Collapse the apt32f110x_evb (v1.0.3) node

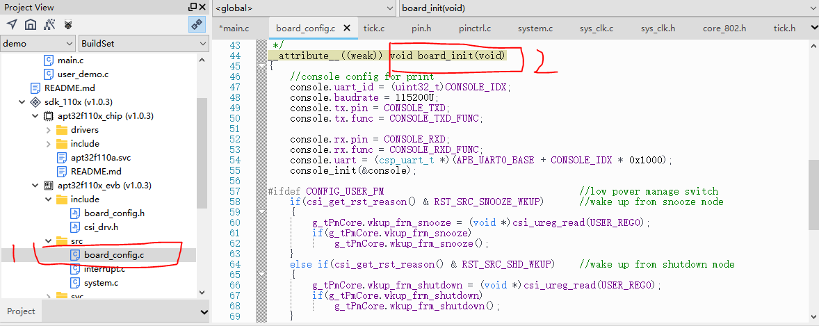pyautogui.click(x=35, y=186)
